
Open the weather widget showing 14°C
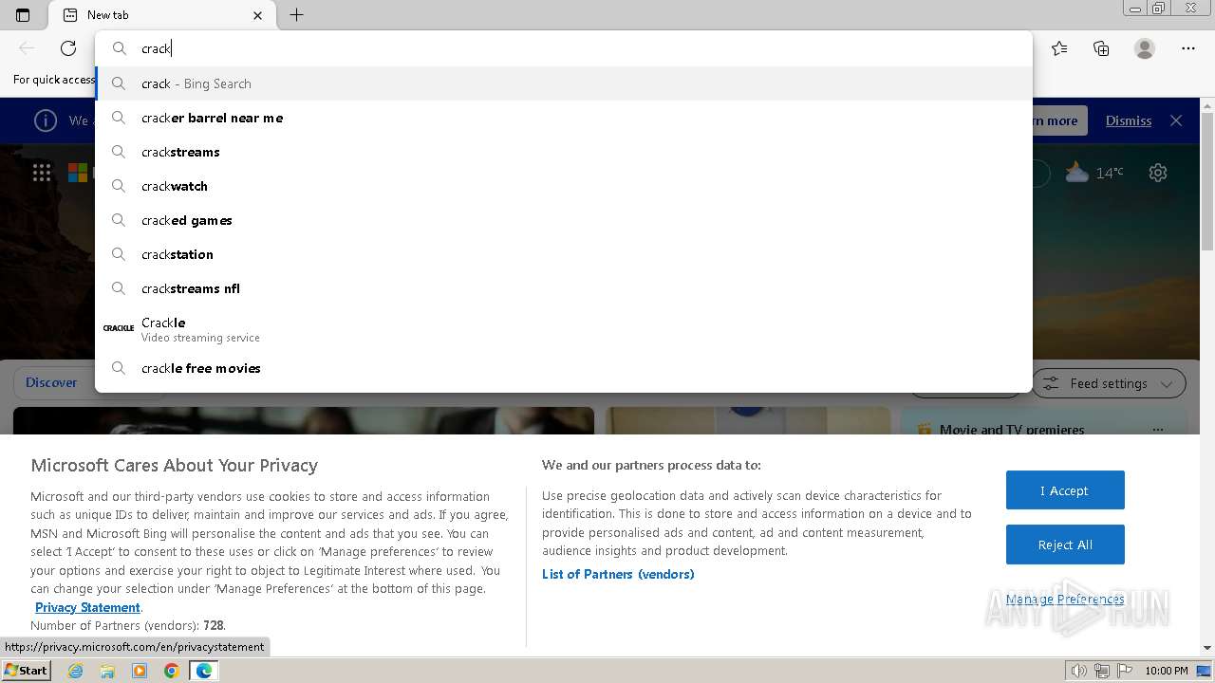1094,173
